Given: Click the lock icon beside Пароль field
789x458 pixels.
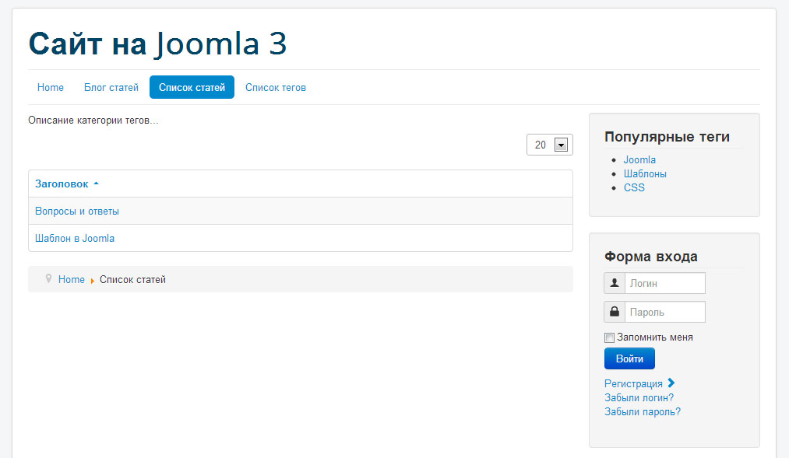Looking at the screenshot, I should [615, 312].
